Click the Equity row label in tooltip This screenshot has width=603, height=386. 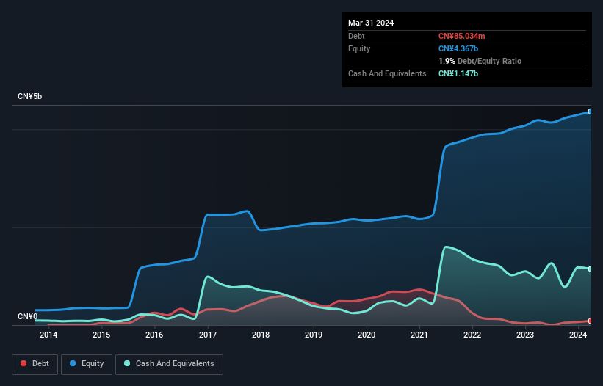[x=359, y=48]
